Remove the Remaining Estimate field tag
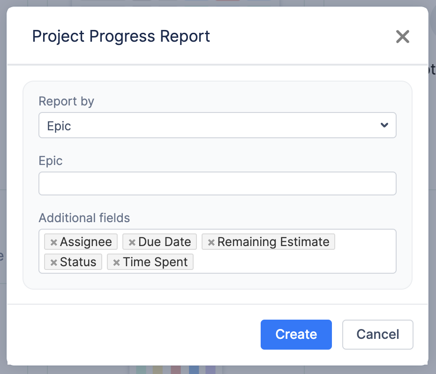436x374 pixels. pos(211,242)
